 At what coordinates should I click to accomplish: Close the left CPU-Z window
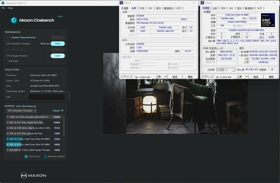(194, 3)
